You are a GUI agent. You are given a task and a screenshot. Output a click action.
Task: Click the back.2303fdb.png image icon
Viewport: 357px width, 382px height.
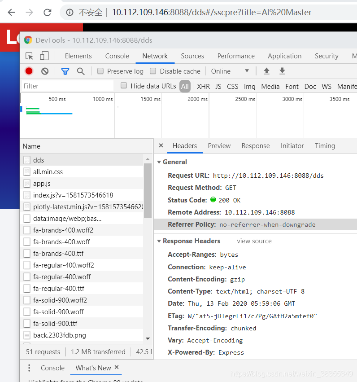[27, 335]
